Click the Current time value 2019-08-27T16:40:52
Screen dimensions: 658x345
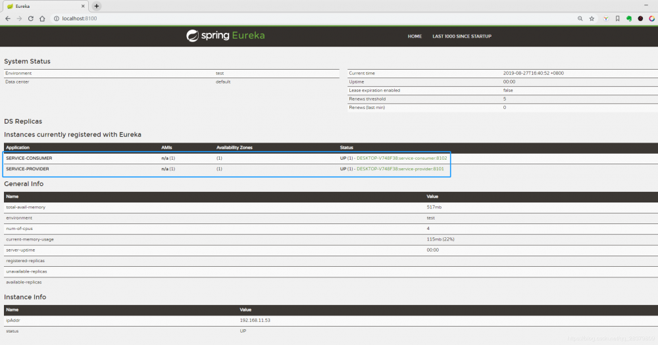coord(534,73)
